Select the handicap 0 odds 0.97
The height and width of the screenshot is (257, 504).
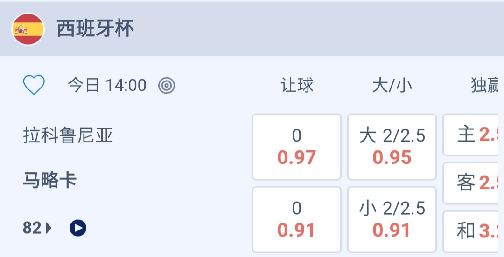[x=297, y=147]
